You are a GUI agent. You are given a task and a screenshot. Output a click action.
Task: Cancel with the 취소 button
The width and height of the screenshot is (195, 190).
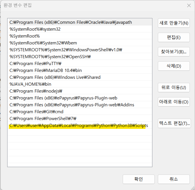tap(174, 179)
